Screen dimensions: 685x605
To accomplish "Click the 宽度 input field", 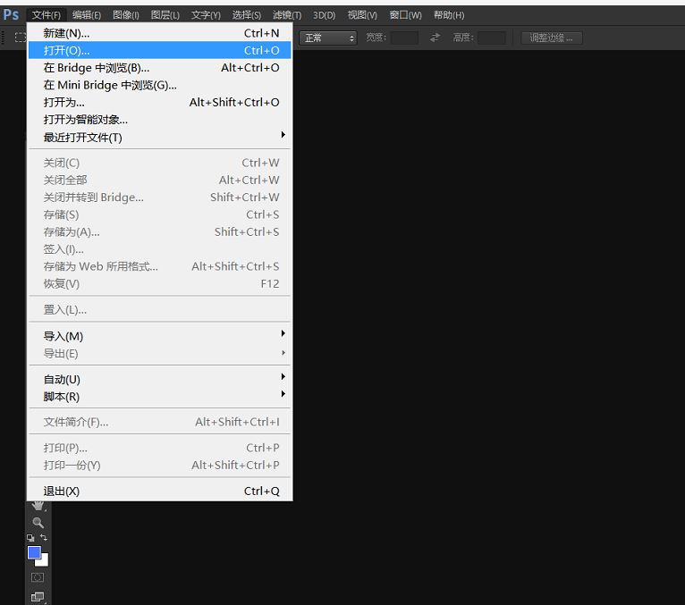I will click(x=404, y=38).
